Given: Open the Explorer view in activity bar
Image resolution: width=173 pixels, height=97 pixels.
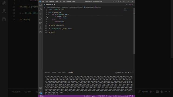Looking at the screenshot, I should [x=41, y=5].
